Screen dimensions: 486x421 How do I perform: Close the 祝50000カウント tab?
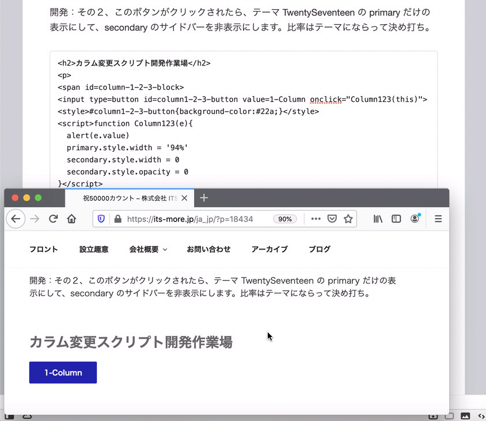(x=184, y=198)
